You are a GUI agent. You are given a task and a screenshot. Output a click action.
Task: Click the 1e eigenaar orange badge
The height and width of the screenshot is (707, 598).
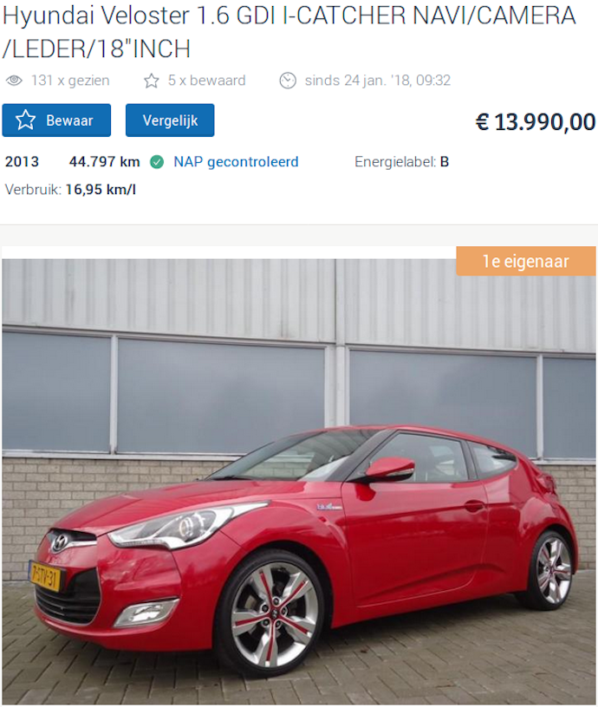[x=526, y=261]
